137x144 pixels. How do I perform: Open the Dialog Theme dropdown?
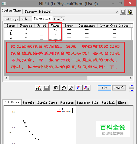pyautogui.click(x=71, y=12)
